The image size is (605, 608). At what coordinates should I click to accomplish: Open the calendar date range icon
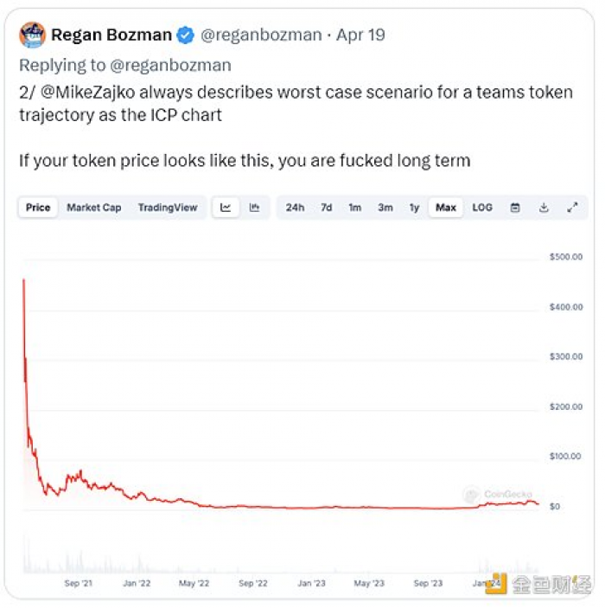click(x=515, y=208)
